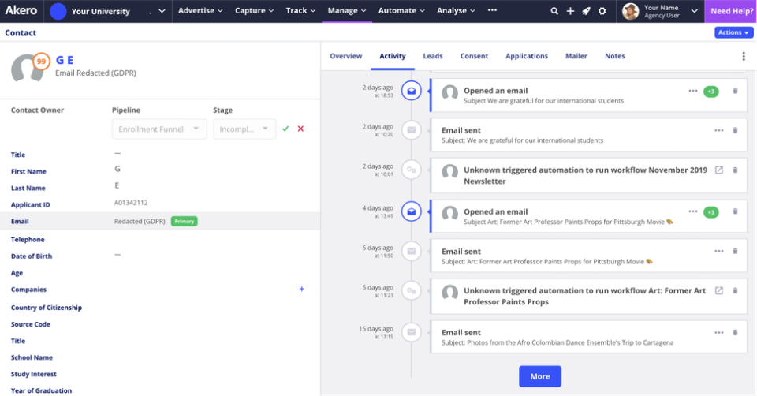Screen dimensions: 757x396
Task: Click the +3 badge on Pittsburgh Movie email
Action: point(711,212)
